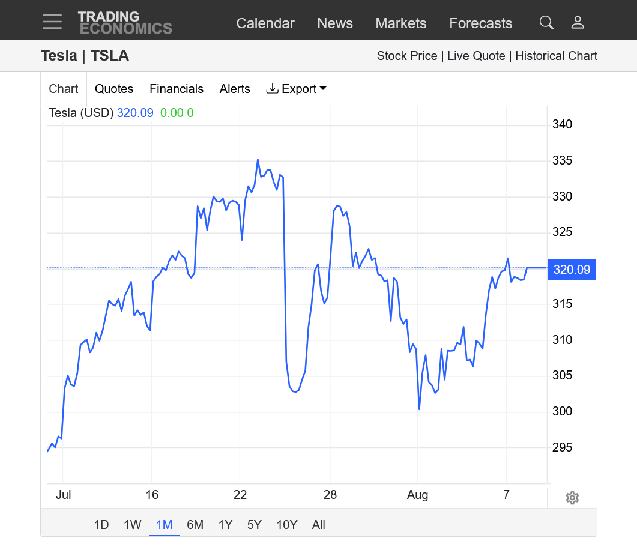This screenshot has height=556, width=637.
Task: Click the Jul x-axis date label
Action: (x=64, y=495)
